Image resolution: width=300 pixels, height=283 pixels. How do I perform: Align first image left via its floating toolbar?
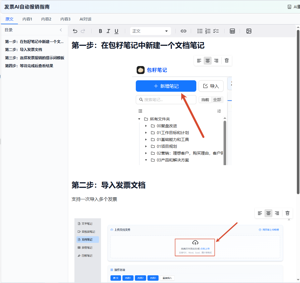[x=199, y=61]
